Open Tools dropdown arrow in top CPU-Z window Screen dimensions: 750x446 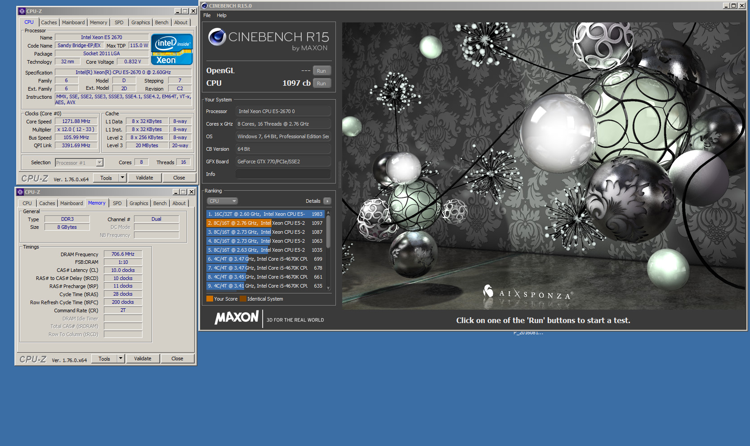pyautogui.click(x=122, y=178)
